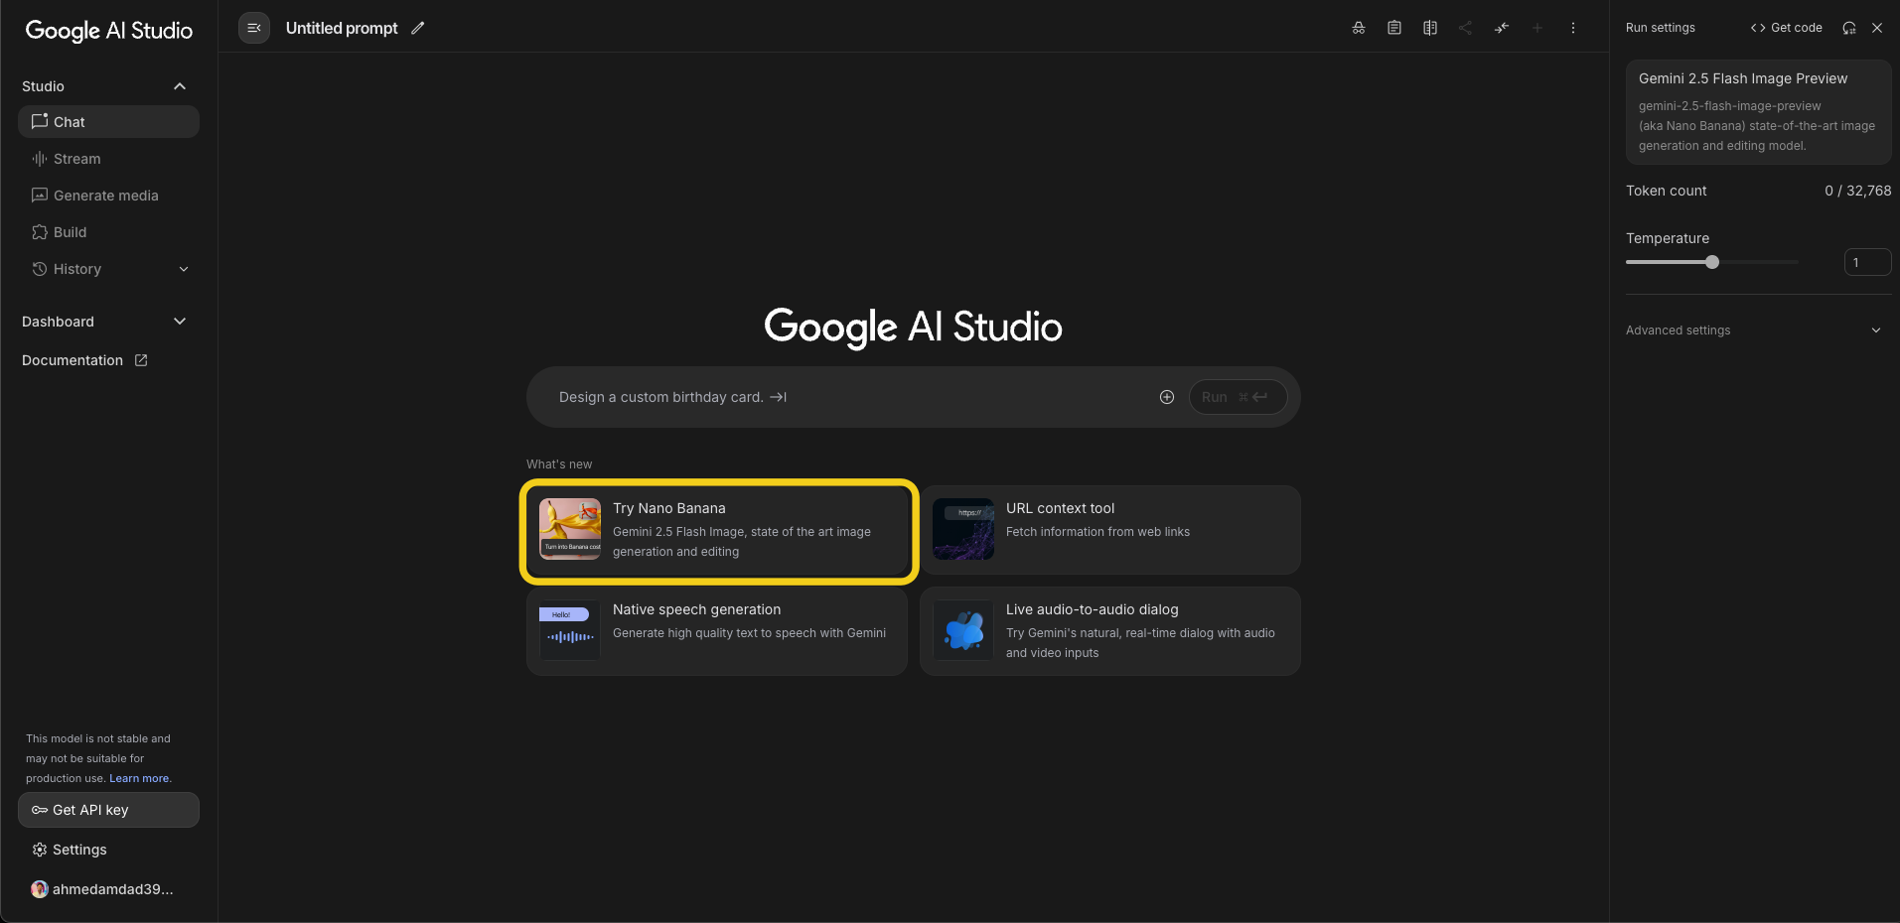Collapse the Studio section chevron
Image resolution: width=1900 pixels, height=923 pixels.
point(180,86)
